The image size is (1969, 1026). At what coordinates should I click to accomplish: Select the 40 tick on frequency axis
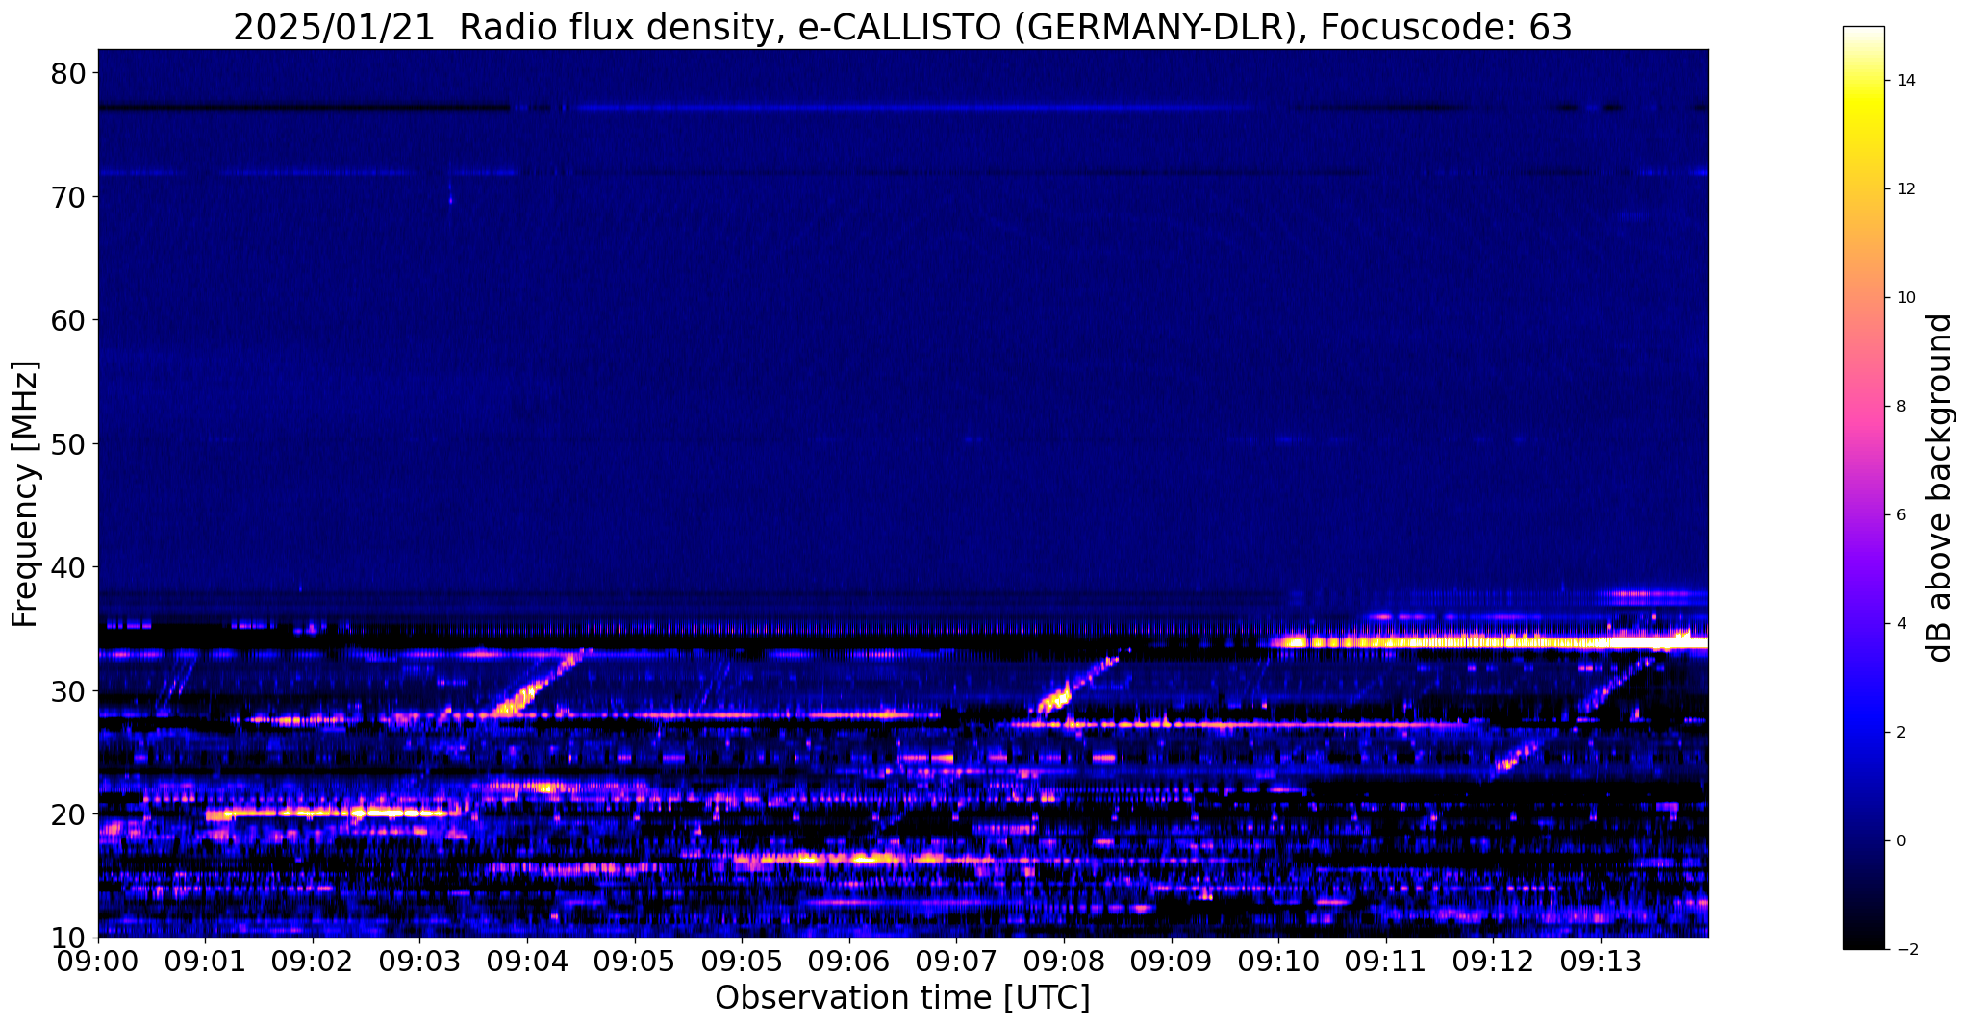67,567
